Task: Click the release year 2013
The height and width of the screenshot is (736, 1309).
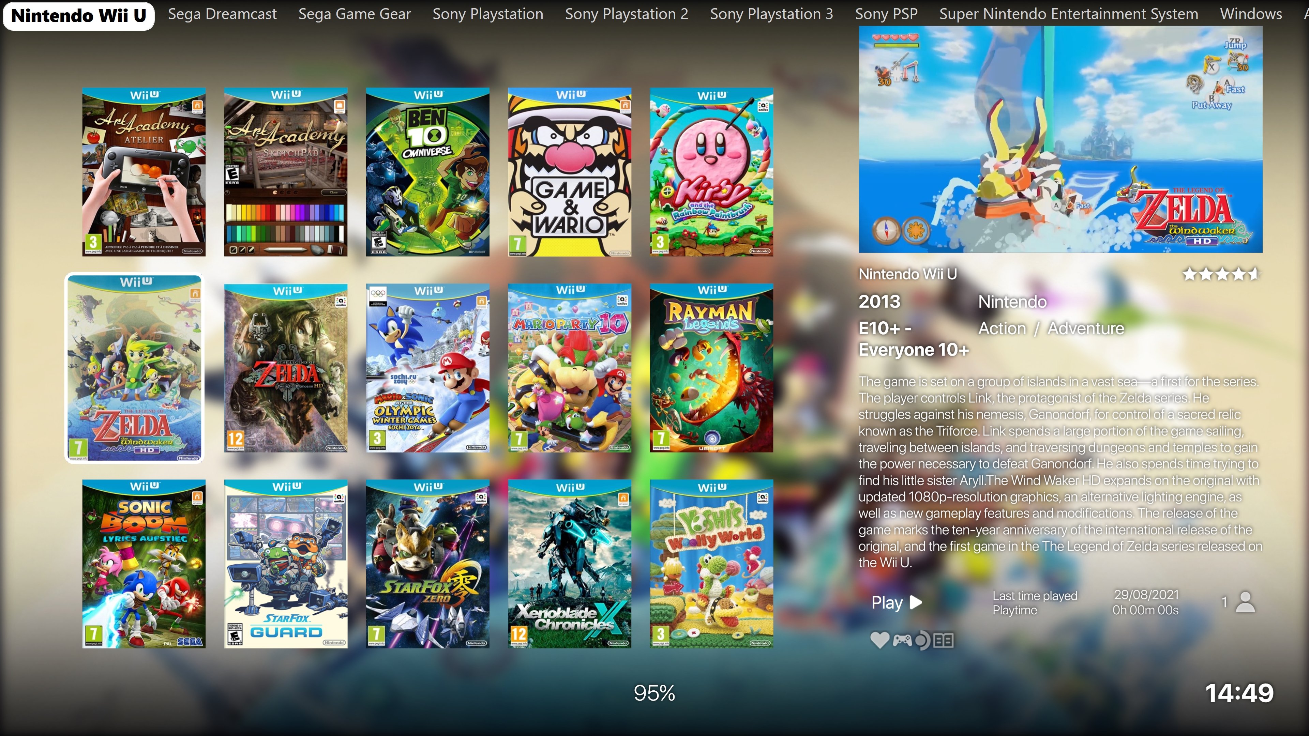Action: 879,302
